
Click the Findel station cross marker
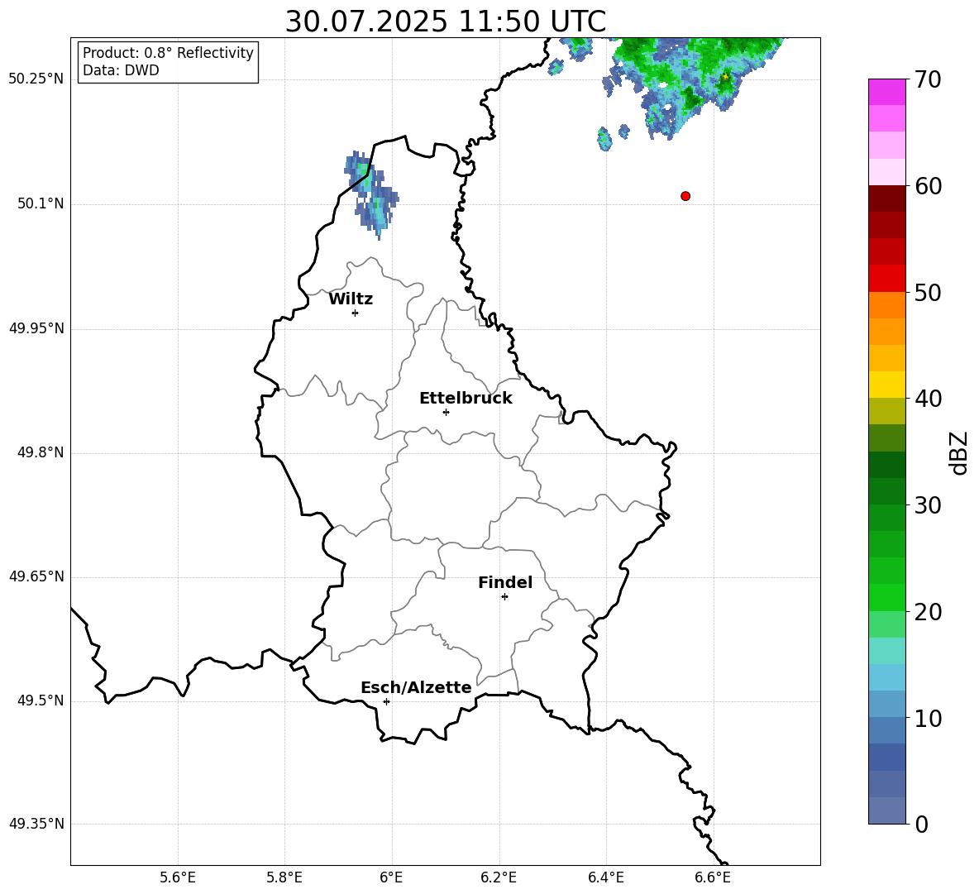coord(504,597)
